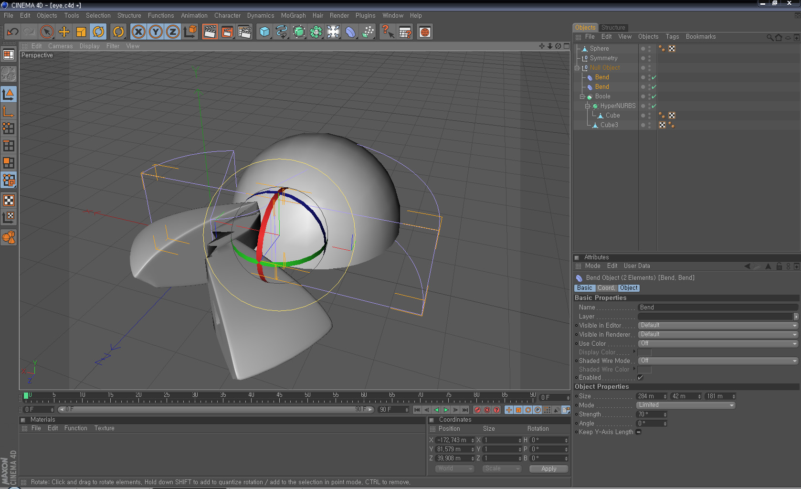Open bend Mode Limited dropdown

pos(686,405)
